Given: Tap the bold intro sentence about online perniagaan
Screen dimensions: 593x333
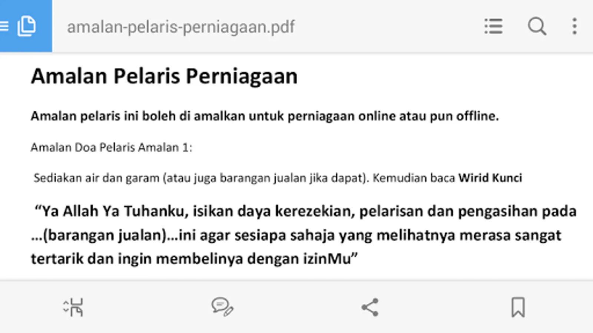Looking at the screenshot, I should (x=265, y=116).
